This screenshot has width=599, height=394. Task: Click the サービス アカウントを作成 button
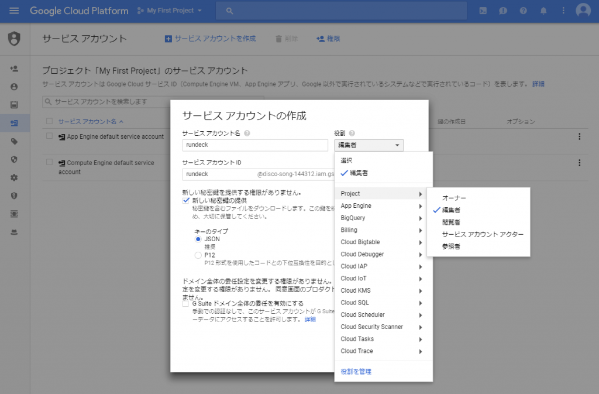(211, 39)
